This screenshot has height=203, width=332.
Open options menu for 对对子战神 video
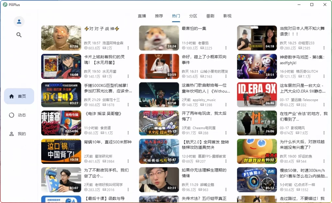[128, 48]
